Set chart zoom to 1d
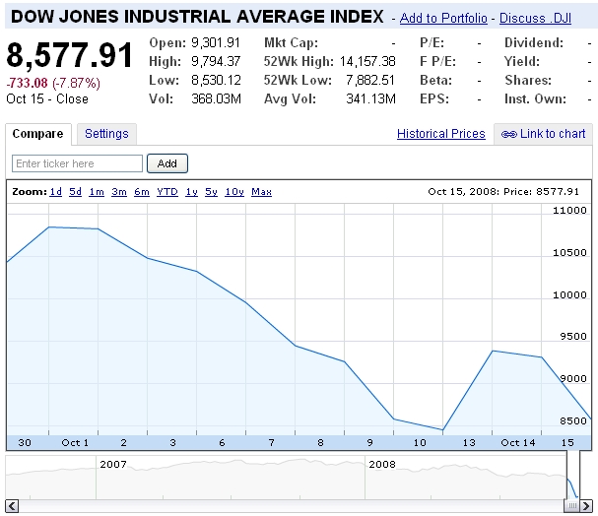Screen dimensions: 598x516 (56, 192)
